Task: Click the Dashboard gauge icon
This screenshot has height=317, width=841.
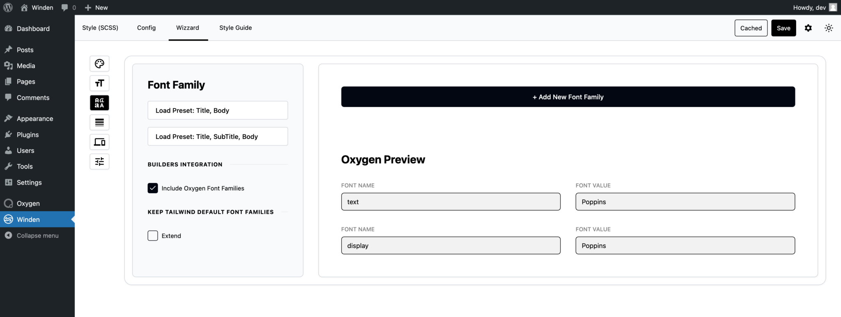Action: pos(8,28)
